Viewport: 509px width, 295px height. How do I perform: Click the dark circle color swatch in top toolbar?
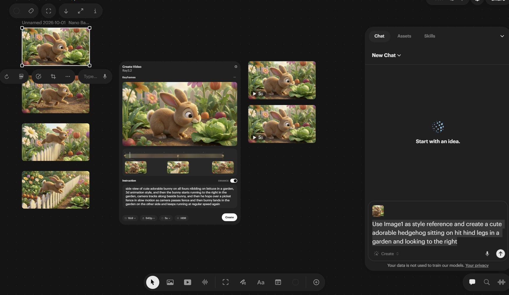[17, 11]
